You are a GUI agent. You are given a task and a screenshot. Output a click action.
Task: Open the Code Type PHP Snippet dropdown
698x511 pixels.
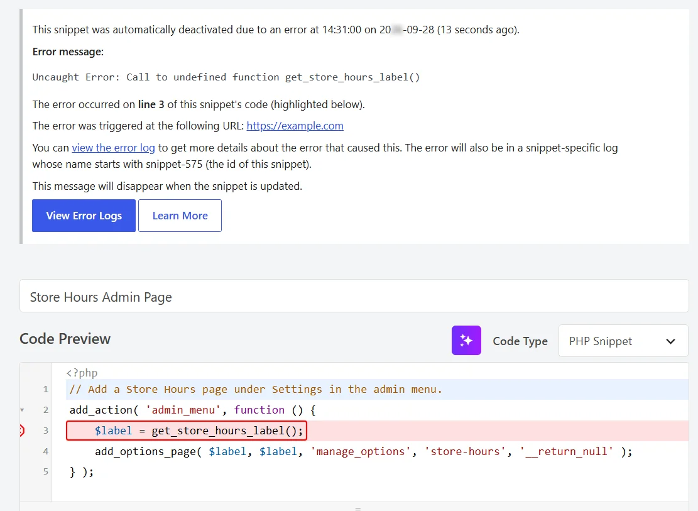tap(623, 341)
